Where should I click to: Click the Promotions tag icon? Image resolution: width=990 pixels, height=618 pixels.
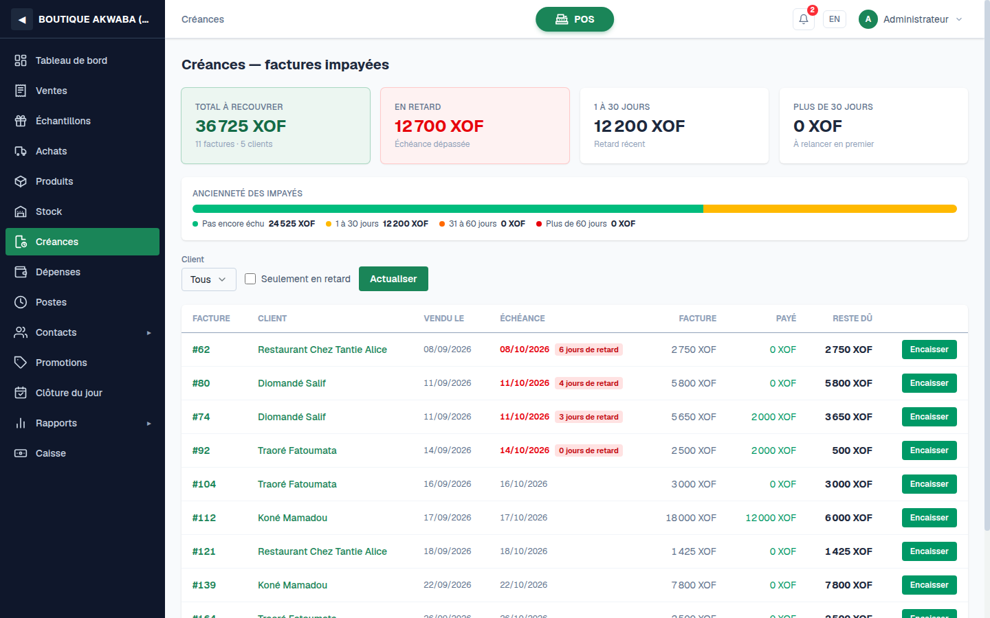click(x=21, y=363)
